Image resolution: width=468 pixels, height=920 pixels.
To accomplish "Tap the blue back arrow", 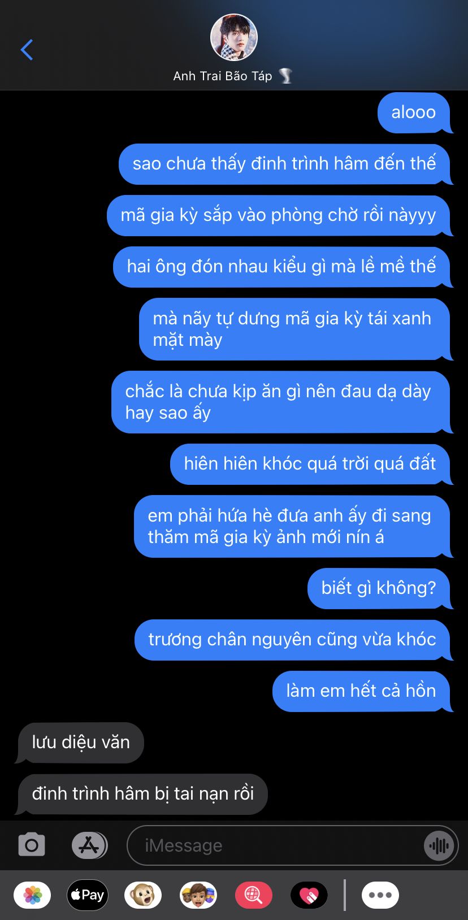I will pos(27,50).
